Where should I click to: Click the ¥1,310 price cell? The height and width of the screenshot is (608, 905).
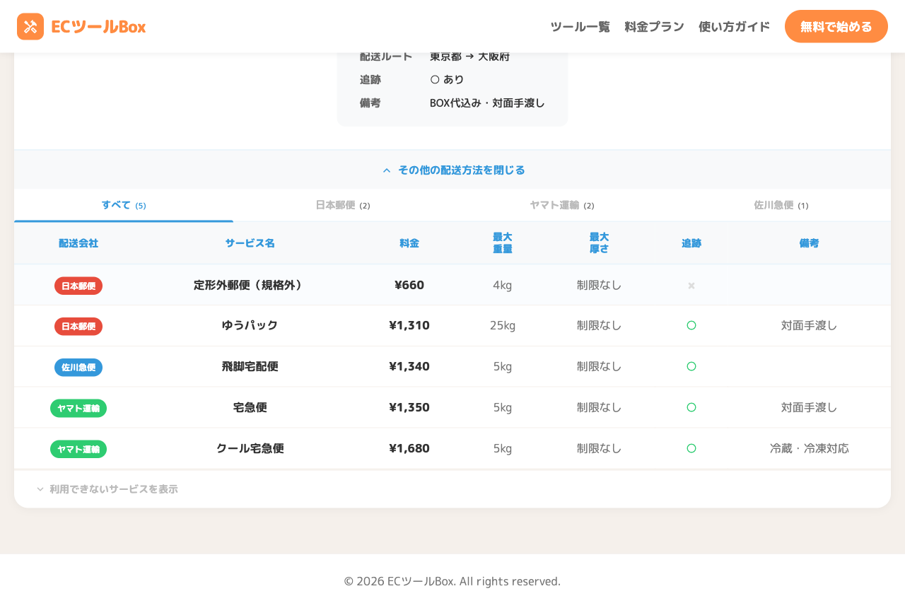click(409, 325)
